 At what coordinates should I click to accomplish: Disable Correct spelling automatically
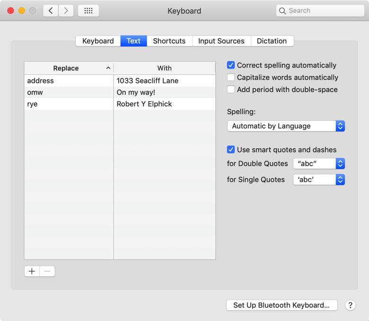tap(231, 65)
